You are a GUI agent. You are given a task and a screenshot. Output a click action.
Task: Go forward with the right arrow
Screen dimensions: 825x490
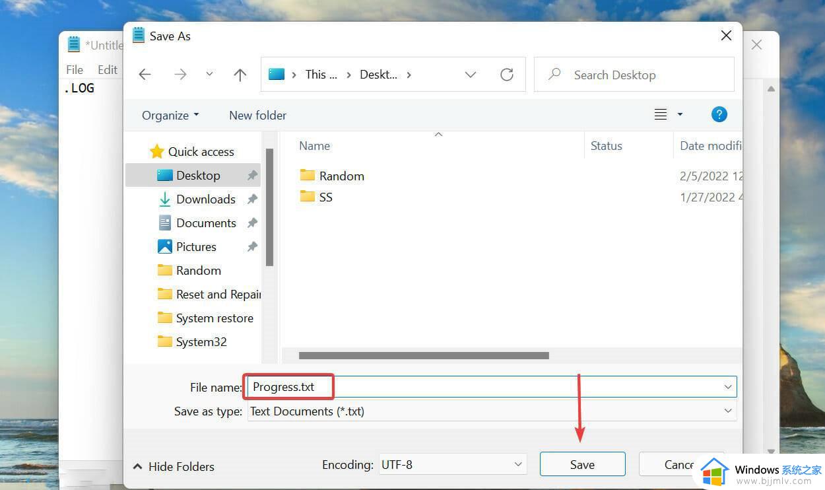coord(180,75)
